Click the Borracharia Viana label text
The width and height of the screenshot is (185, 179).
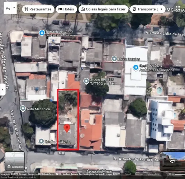point(60,32)
